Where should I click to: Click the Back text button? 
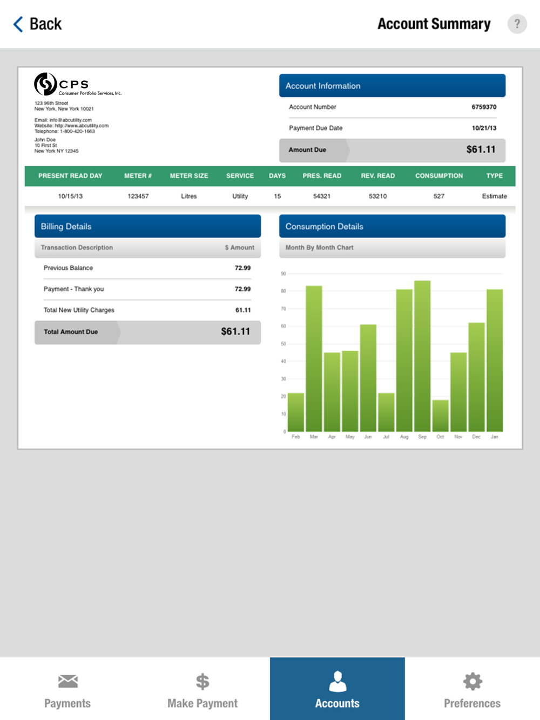coord(45,24)
